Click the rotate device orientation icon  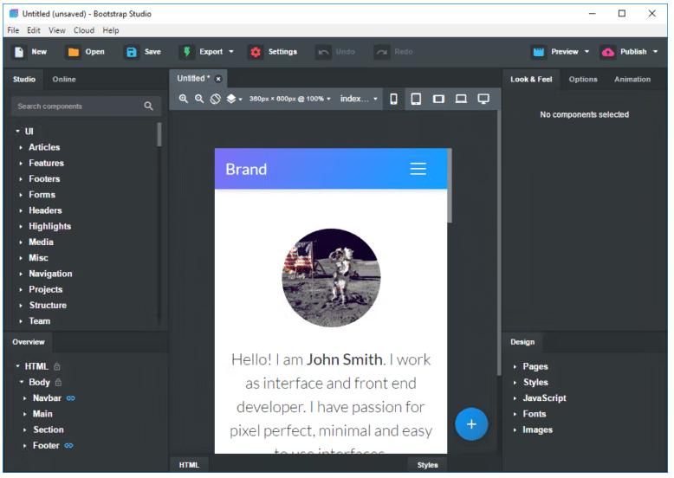[x=215, y=99]
